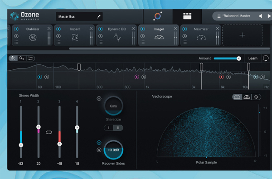
Task: Select the third crossover mode icon
Action: point(30,58)
